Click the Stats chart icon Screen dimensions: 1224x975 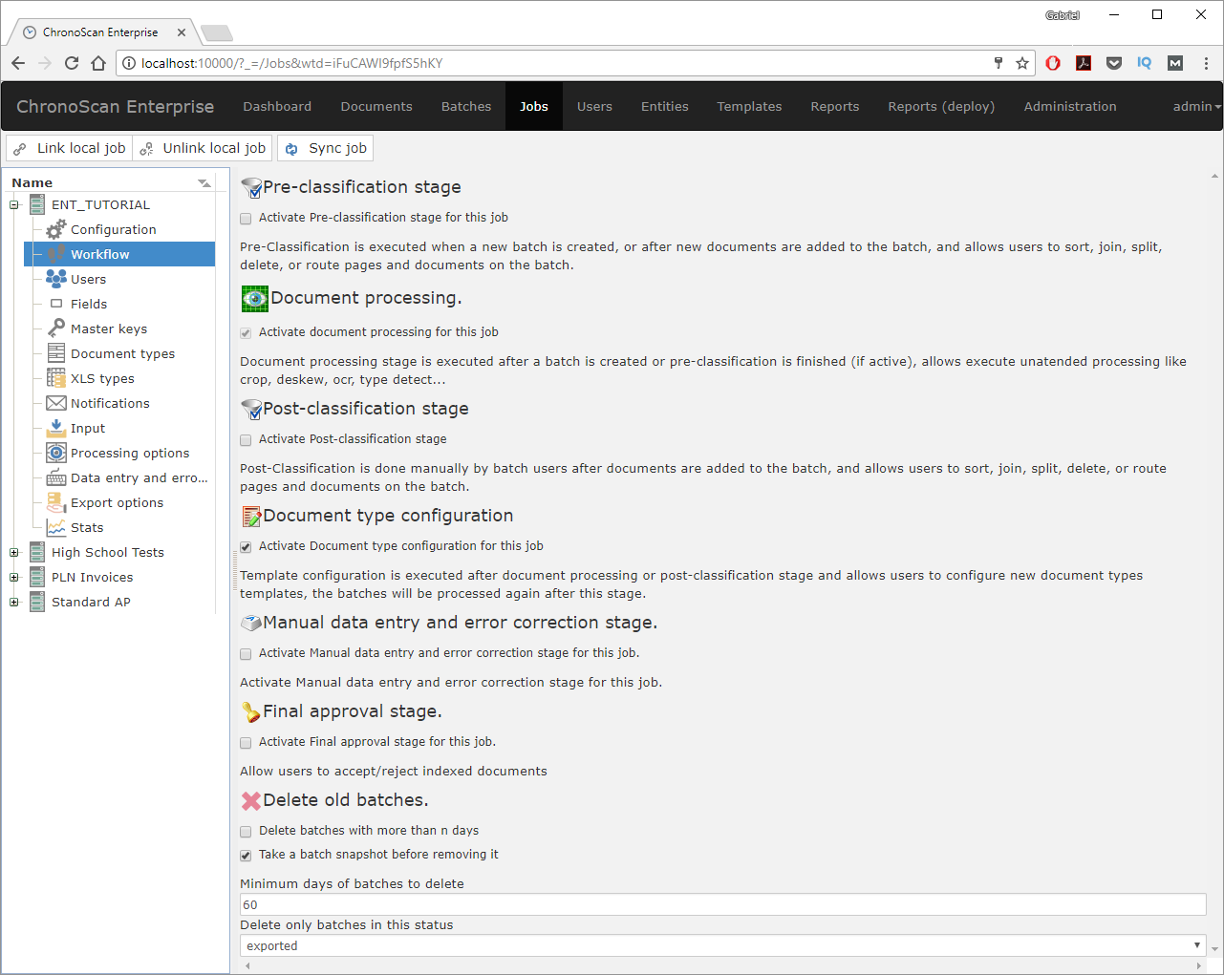pyautogui.click(x=56, y=527)
